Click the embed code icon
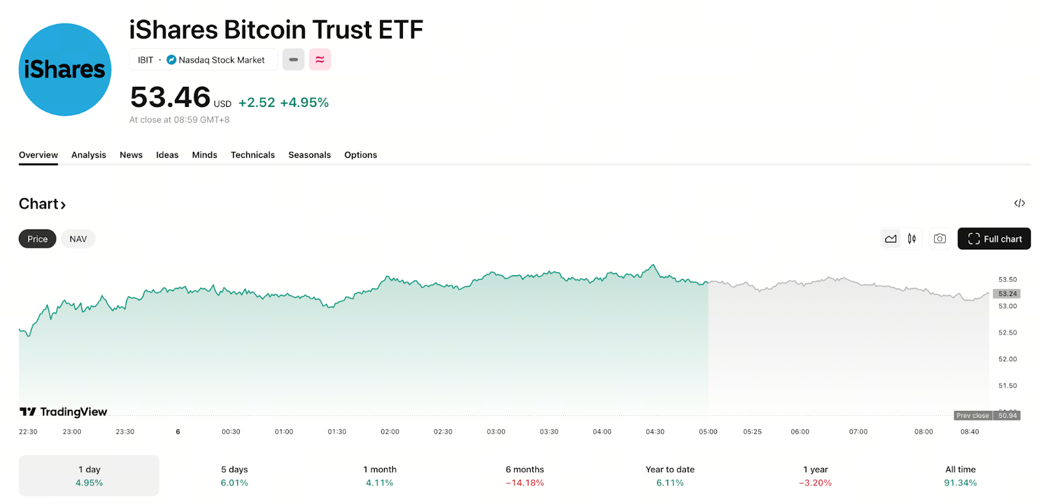Image resolution: width=1043 pixels, height=504 pixels. point(1020,203)
